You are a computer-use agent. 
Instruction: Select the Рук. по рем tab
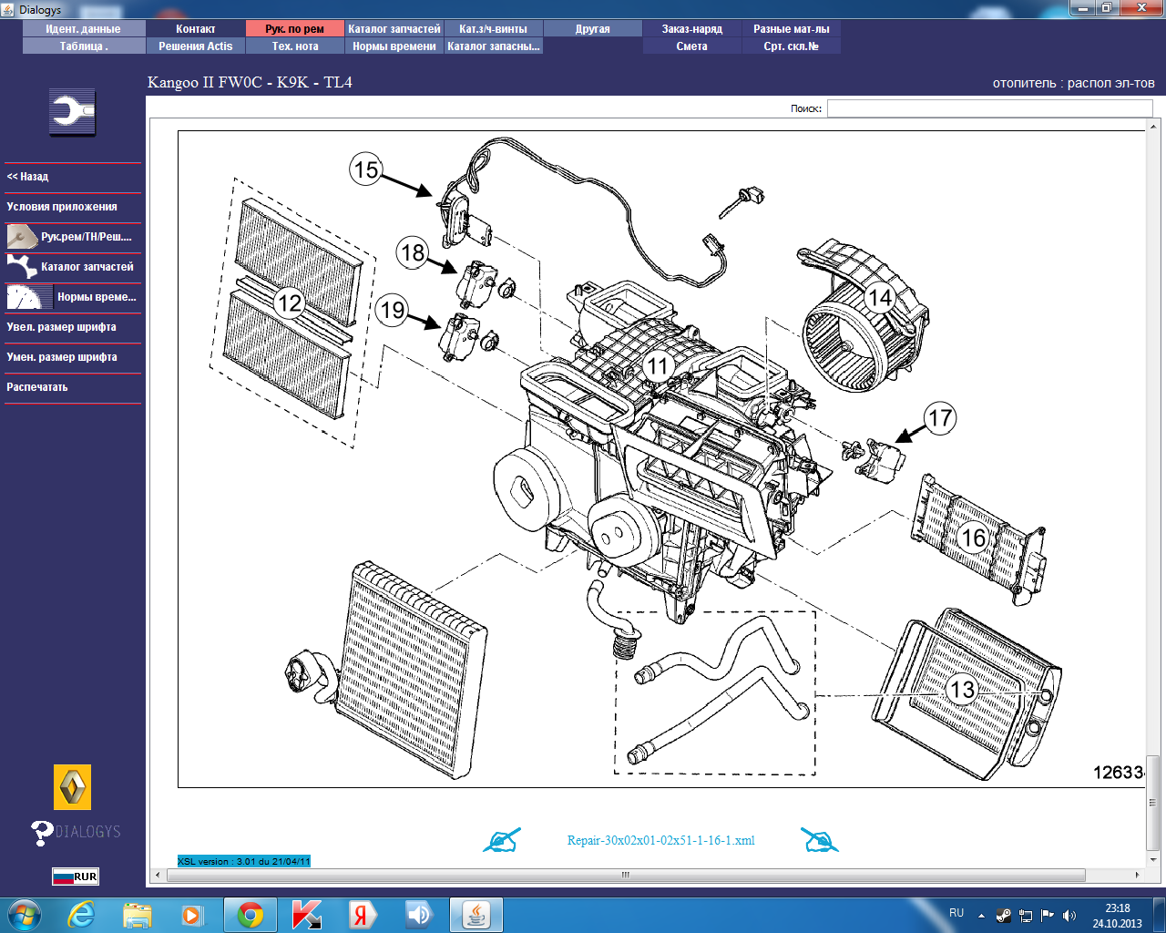pos(295,29)
